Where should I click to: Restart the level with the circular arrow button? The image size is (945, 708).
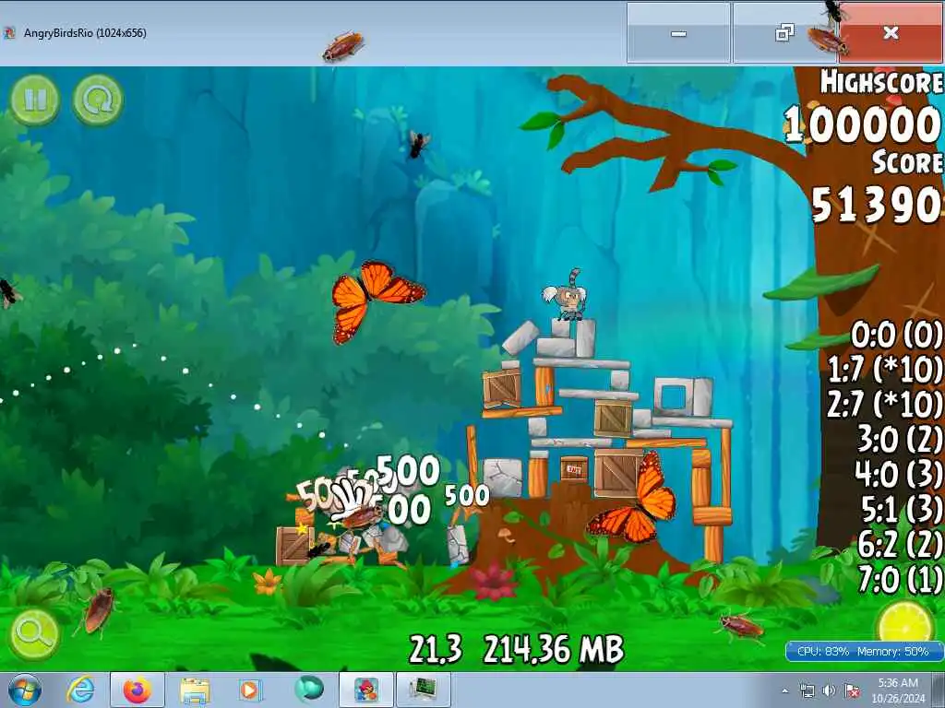98,100
